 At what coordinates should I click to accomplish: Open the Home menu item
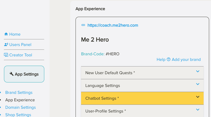click(x=15, y=34)
